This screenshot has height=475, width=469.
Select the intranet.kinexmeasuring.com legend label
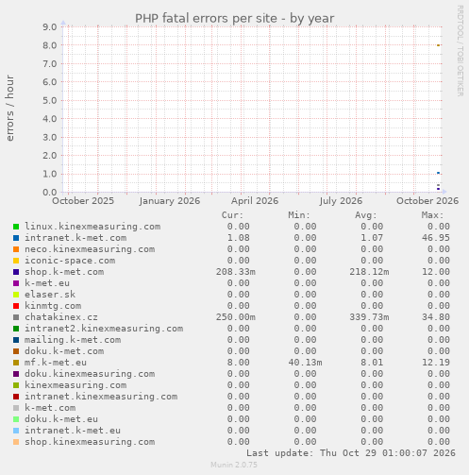point(101,397)
